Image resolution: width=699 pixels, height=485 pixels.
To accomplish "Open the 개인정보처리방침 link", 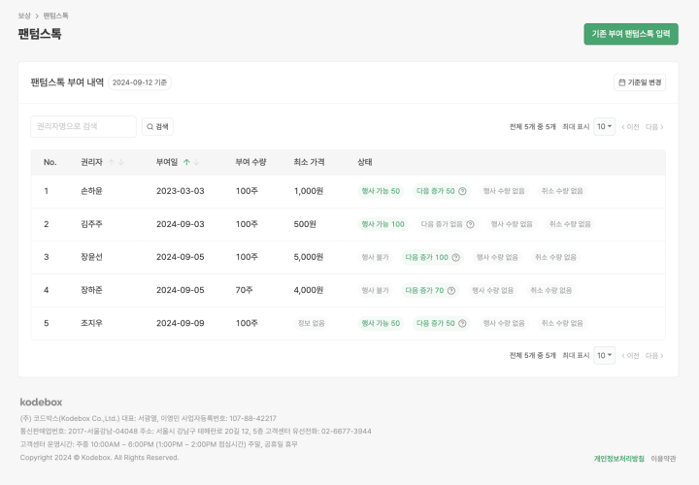I will point(618,458).
